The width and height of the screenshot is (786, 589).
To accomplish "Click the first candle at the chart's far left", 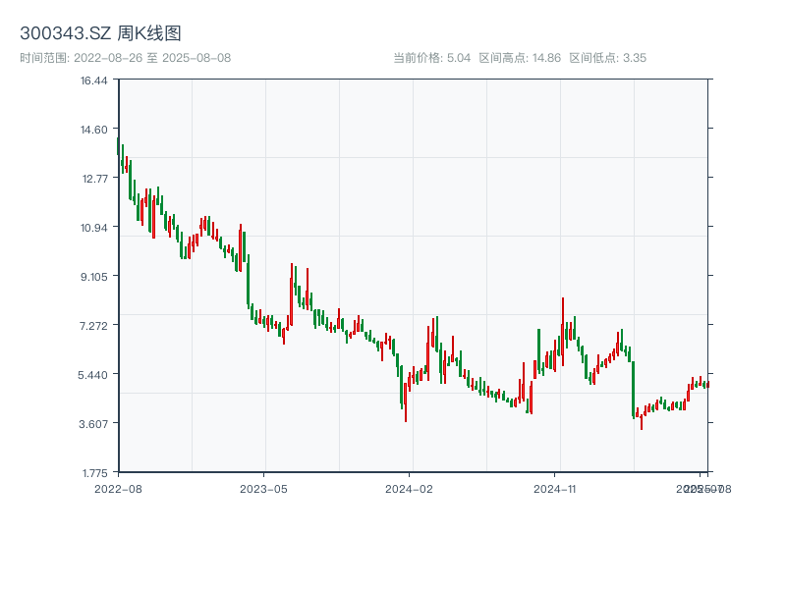I will tap(119, 147).
